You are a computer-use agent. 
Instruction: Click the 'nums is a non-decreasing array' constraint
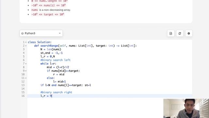tap(51, 10)
